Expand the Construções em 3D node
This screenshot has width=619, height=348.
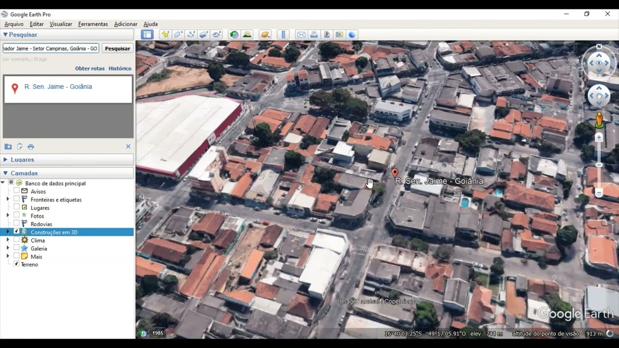(8, 232)
